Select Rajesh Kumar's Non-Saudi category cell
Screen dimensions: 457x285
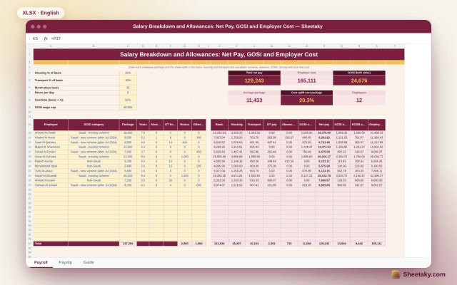(x=94, y=162)
